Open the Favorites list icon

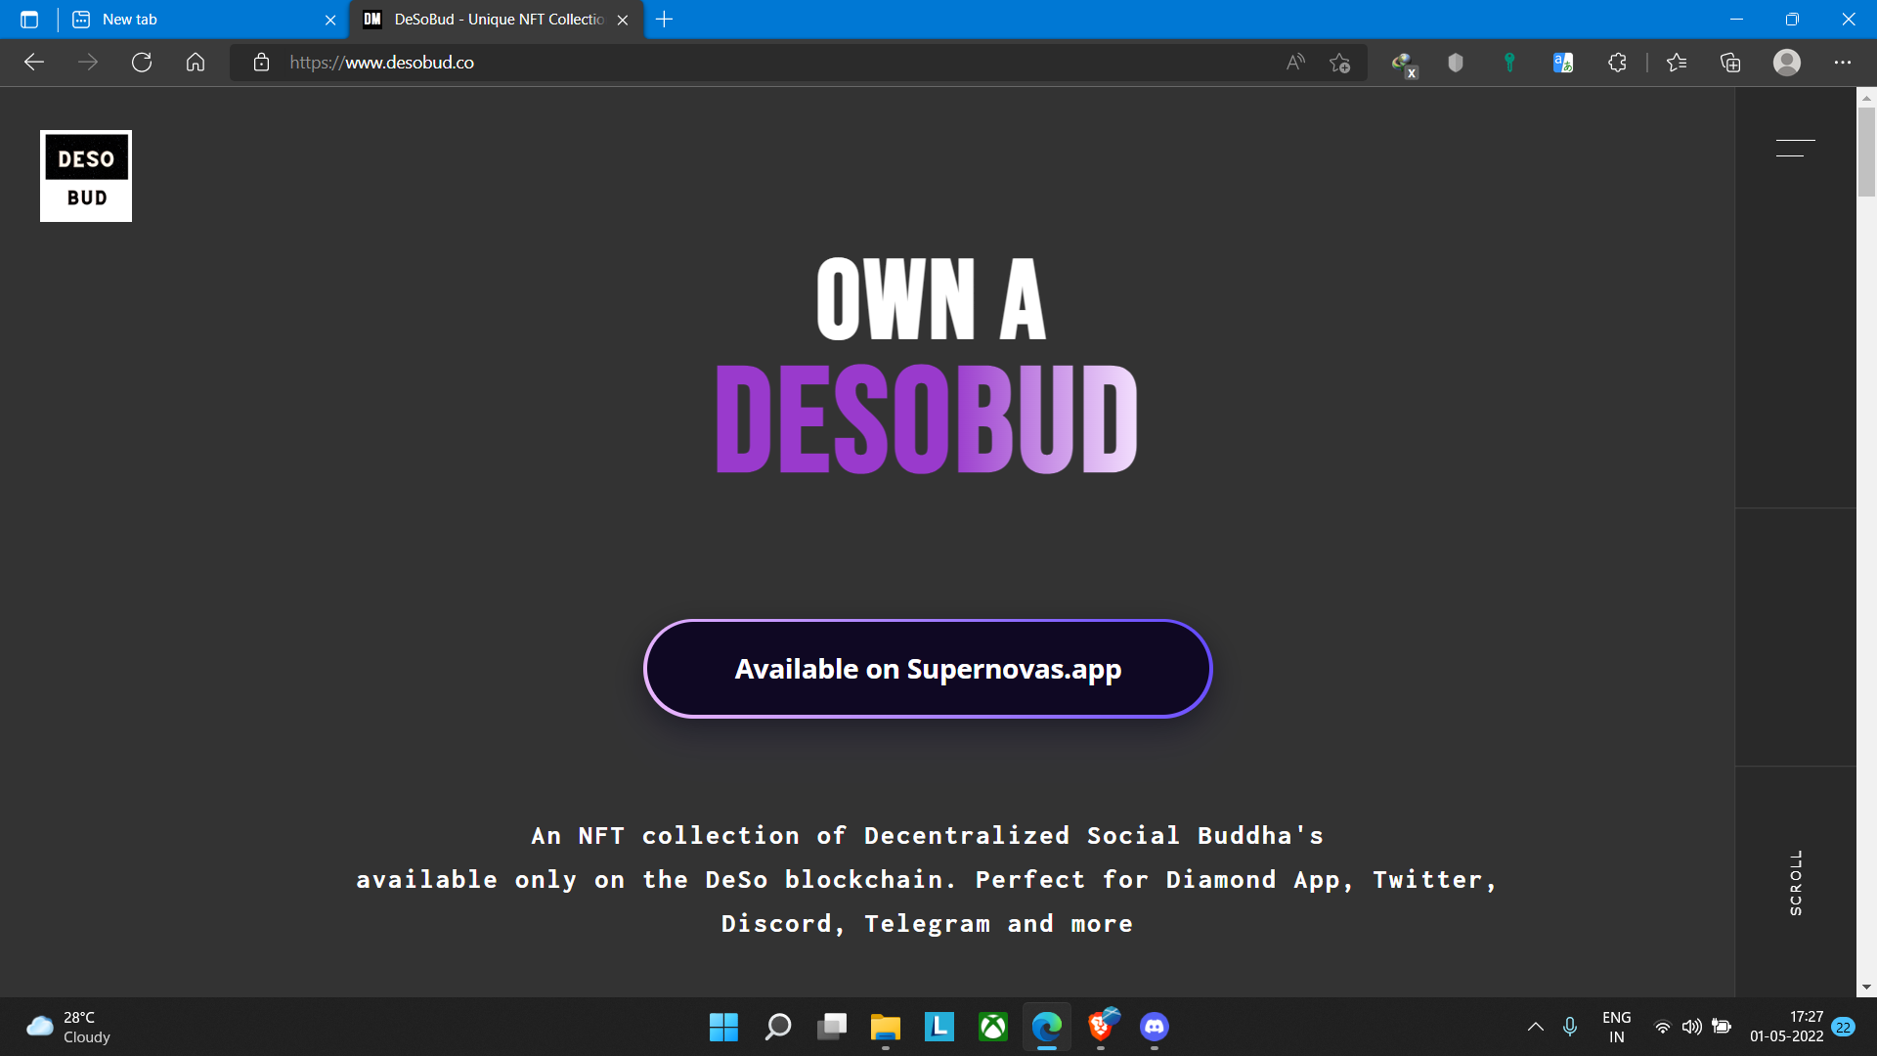[x=1677, y=63]
